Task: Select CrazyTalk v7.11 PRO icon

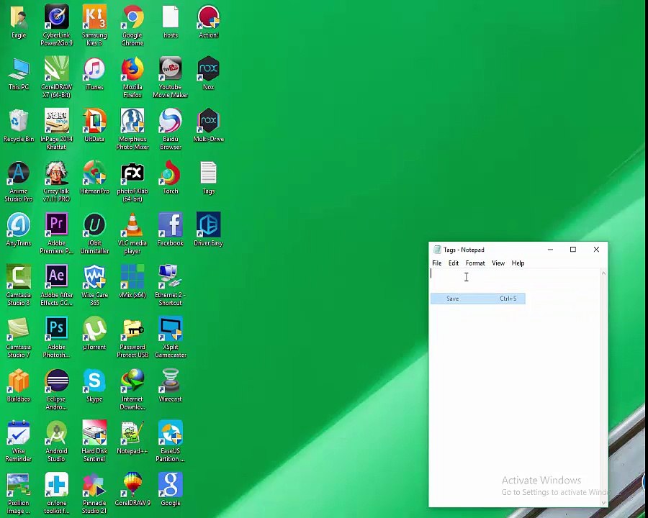Action: pyautogui.click(x=57, y=173)
